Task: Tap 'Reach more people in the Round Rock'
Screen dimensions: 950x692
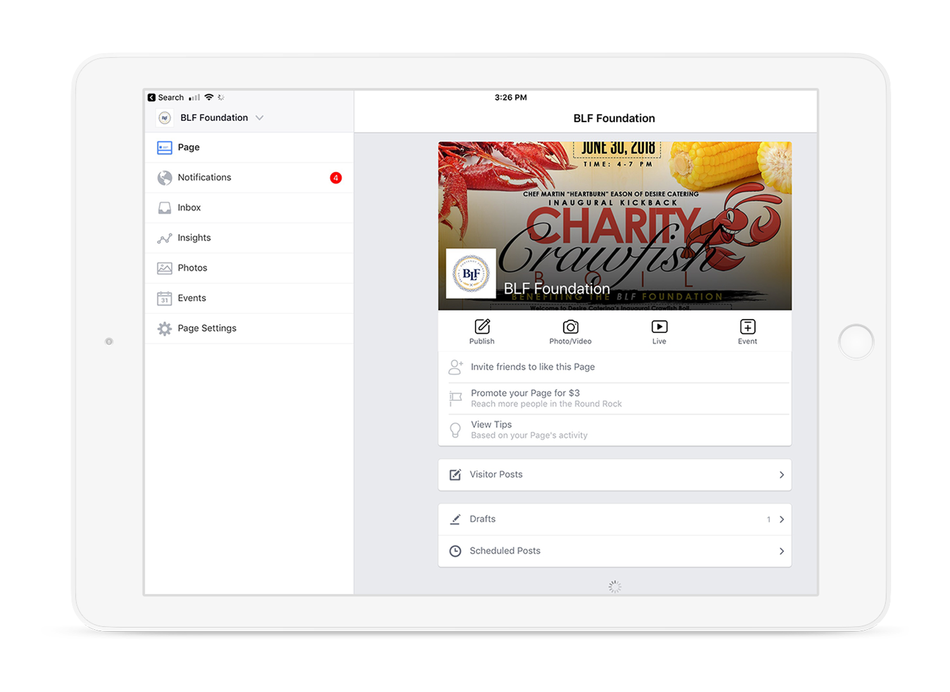Action: [546, 404]
